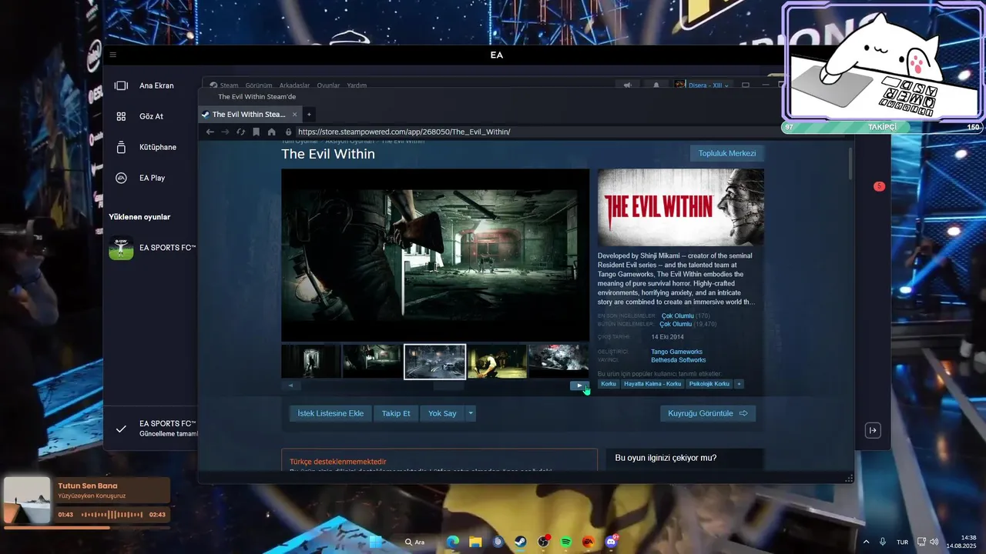986x554 pixels.
Task: Open the Görünüm menu in Steam
Action: [x=258, y=85]
